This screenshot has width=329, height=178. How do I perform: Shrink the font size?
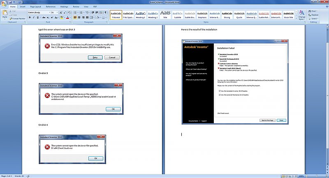(x=65, y=13)
